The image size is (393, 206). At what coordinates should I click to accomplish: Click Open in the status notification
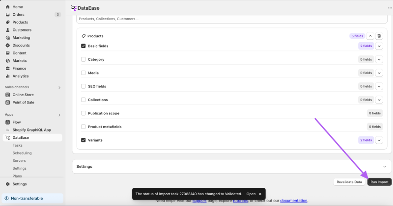(x=251, y=194)
